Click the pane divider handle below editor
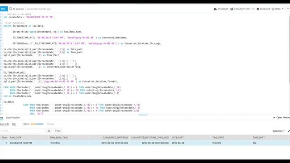290x163 pixels. 143,115
